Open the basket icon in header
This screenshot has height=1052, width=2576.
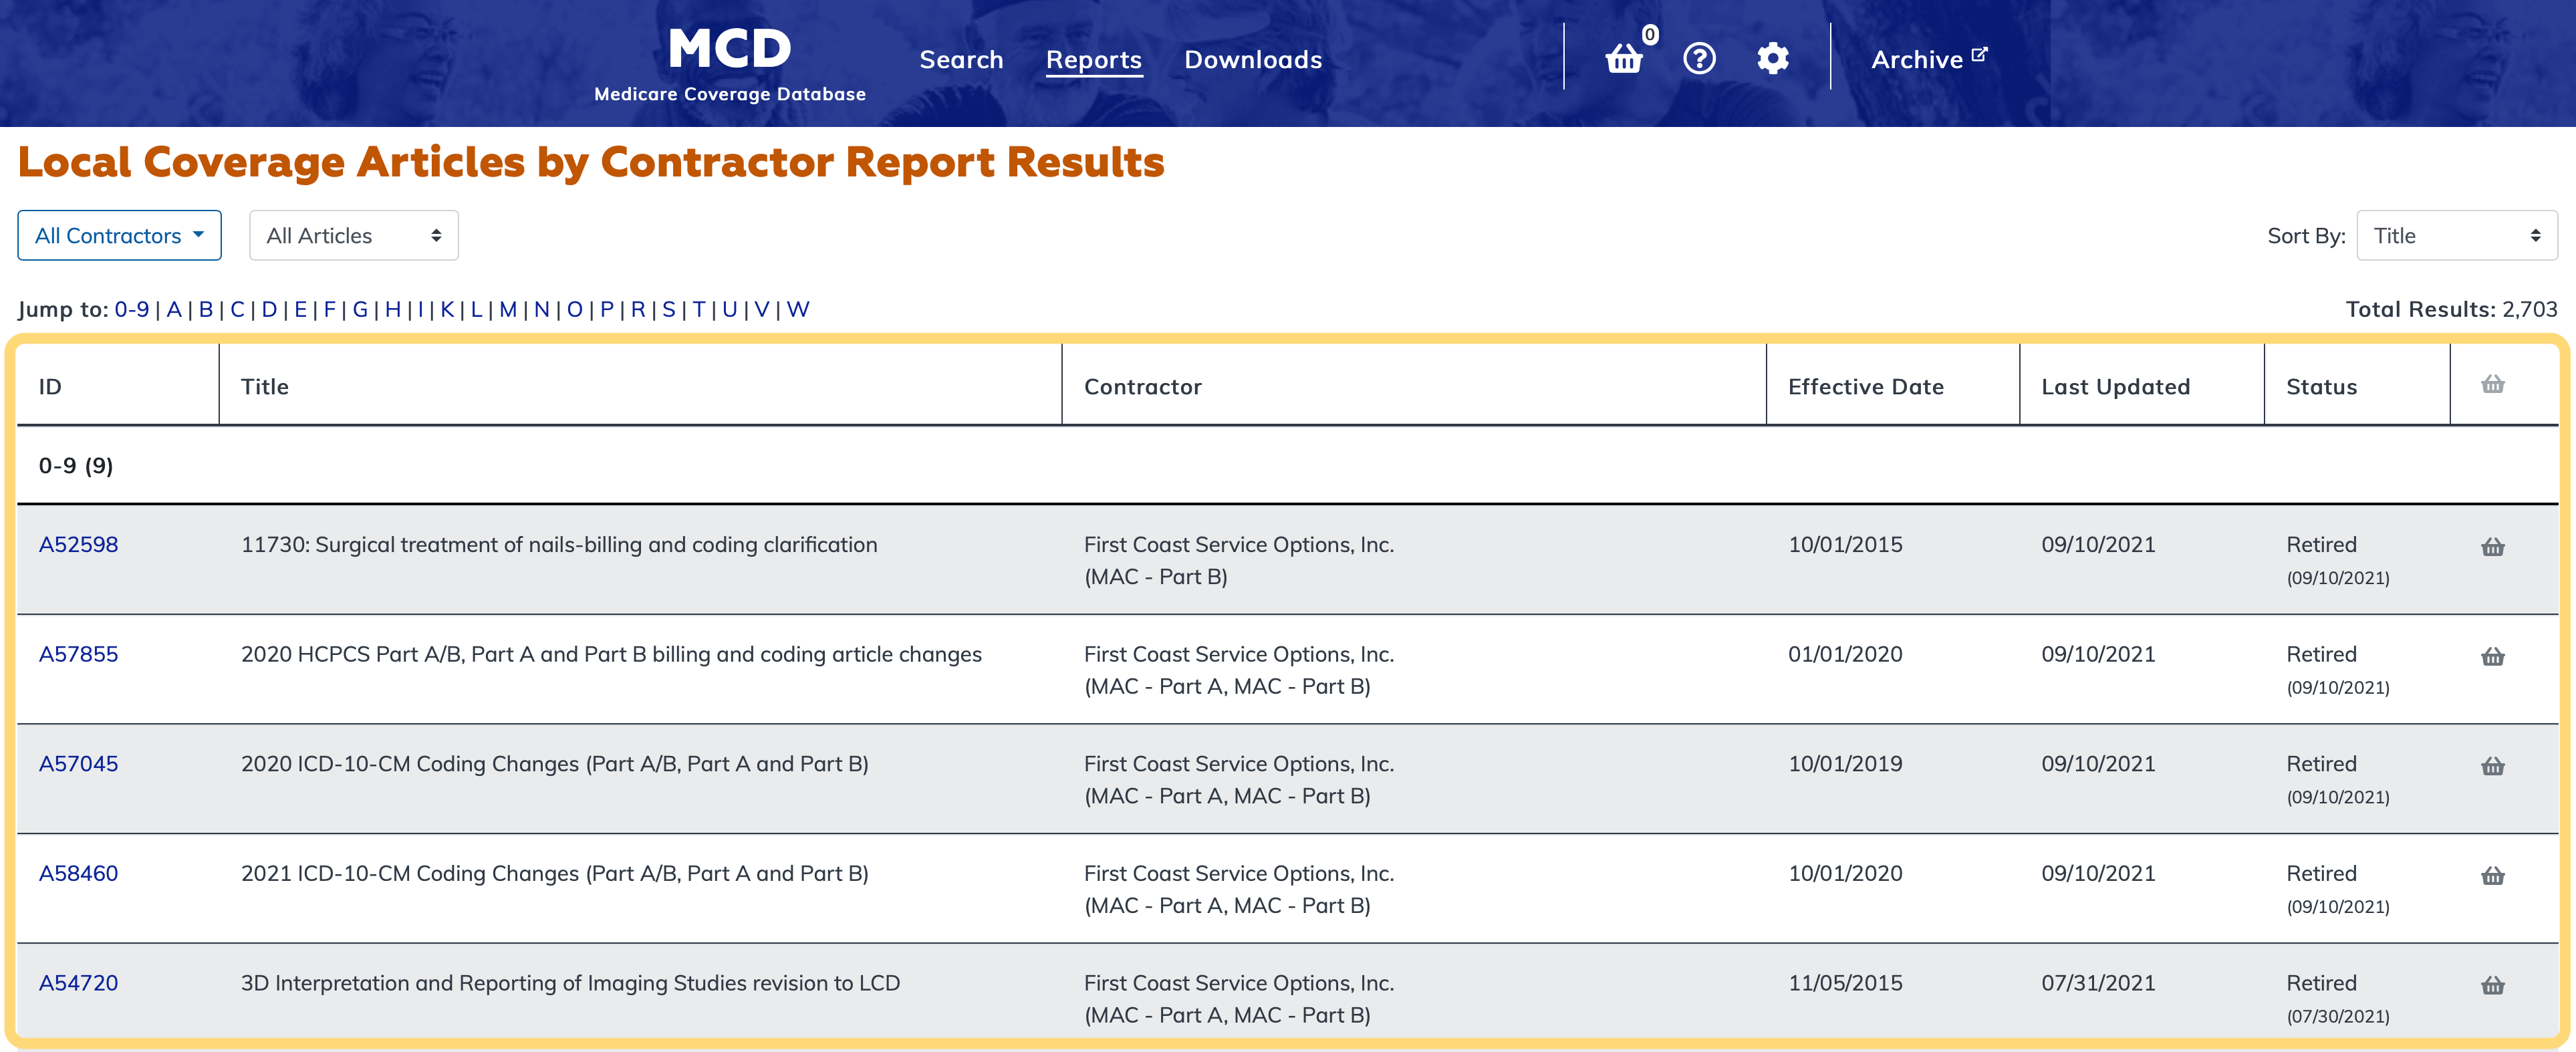(1624, 60)
